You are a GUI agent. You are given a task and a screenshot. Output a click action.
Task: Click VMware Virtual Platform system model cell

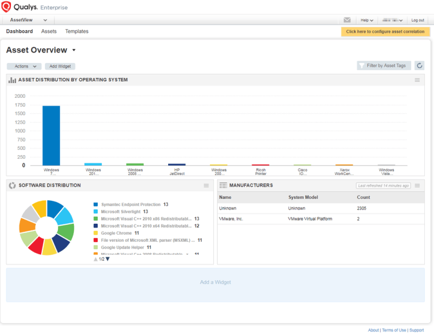pyautogui.click(x=310, y=219)
